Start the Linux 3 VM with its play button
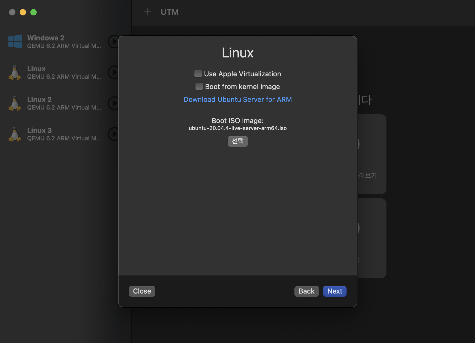Viewport: 475px width, 343px height. pos(114,134)
